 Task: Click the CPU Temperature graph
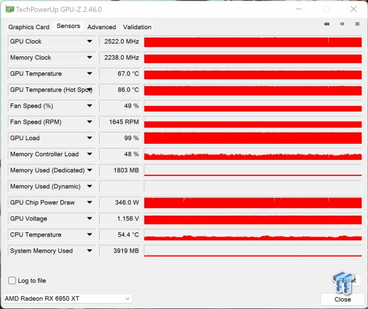click(x=253, y=235)
